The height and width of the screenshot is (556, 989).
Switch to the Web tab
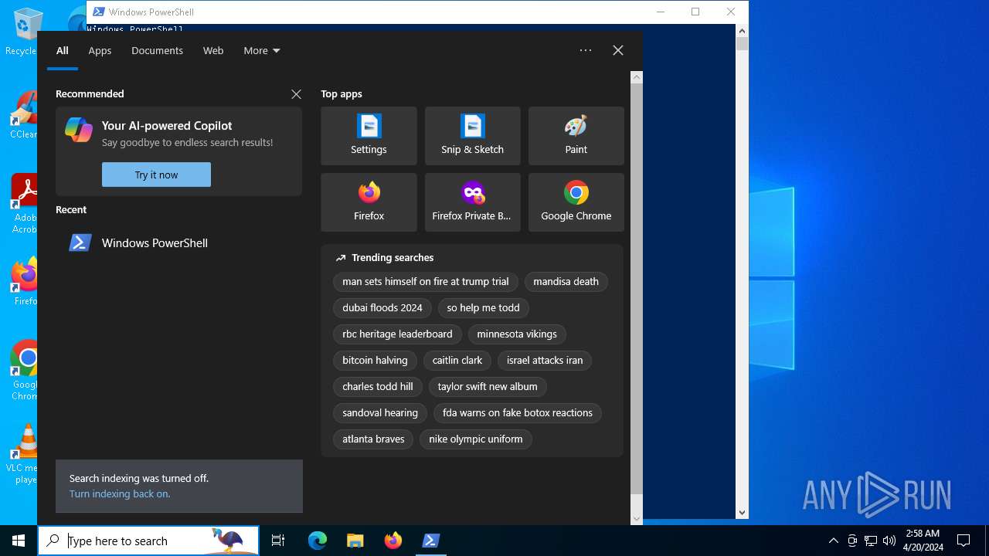(213, 50)
